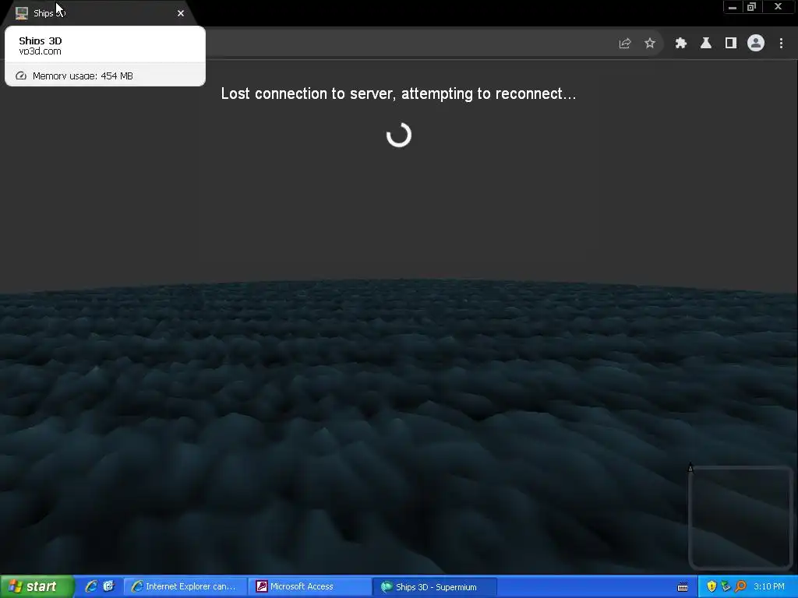Restore down the browser window
The image size is (798, 598).
pyautogui.click(x=752, y=7)
